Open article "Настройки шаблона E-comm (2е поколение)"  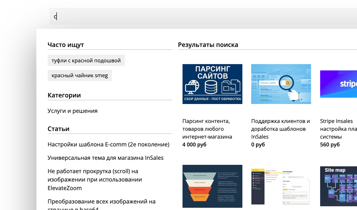click(108, 144)
